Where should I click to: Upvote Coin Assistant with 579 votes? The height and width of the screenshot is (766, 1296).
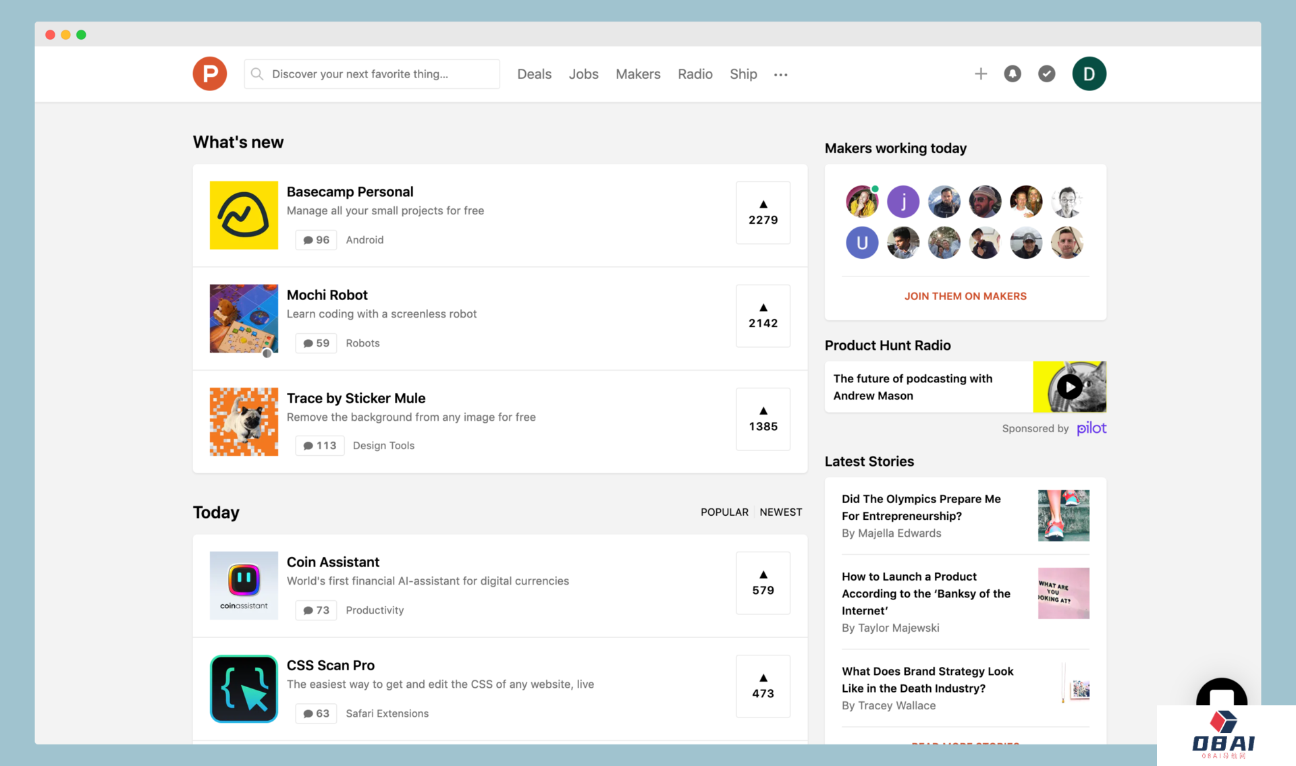[x=763, y=583]
